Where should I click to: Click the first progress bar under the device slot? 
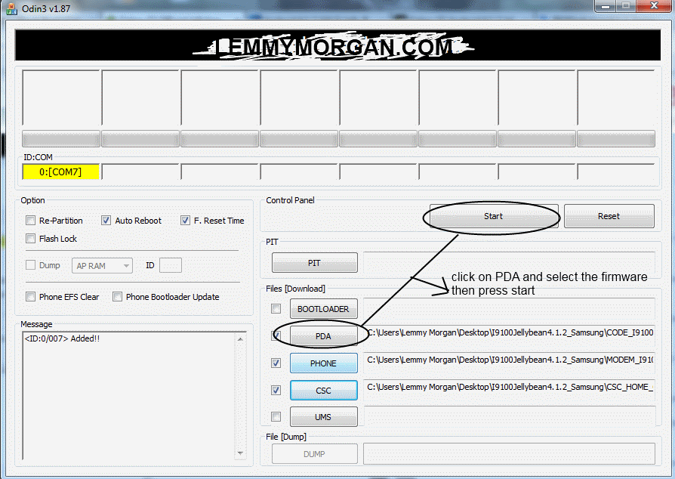(60, 139)
